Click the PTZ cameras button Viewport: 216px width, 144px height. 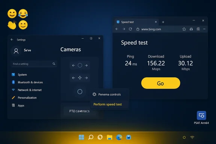(79, 111)
